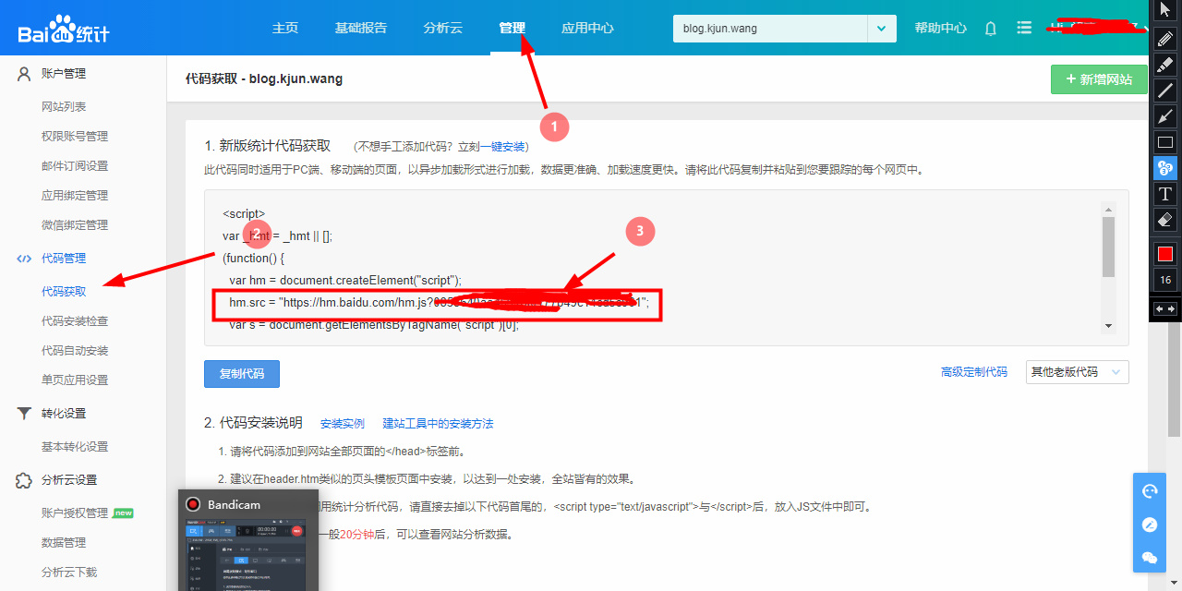The width and height of the screenshot is (1182, 591).
Task: Click the code box scroll-up arrow
Action: point(1108,210)
